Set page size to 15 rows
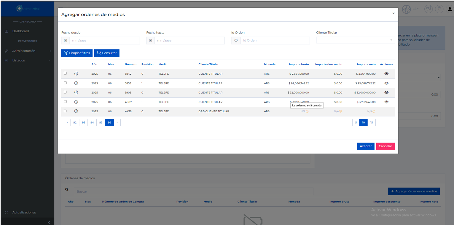454x225 pixels. click(372, 122)
